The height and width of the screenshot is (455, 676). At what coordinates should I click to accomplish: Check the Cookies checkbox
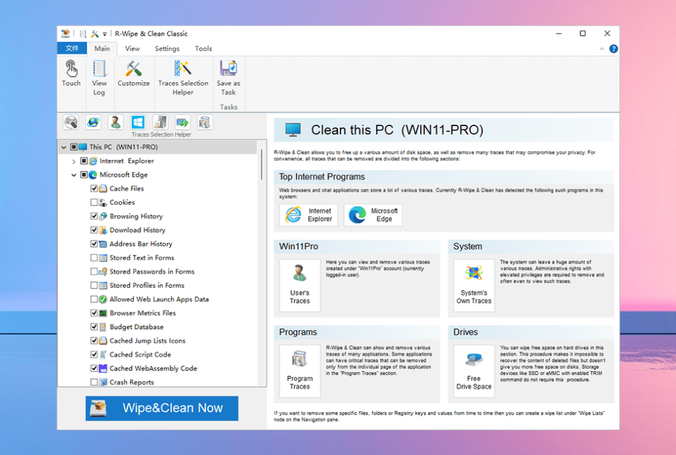(x=94, y=202)
